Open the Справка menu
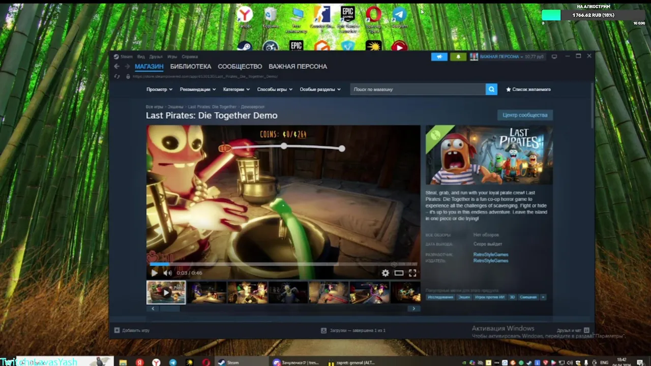651x366 pixels. pyautogui.click(x=190, y=57)
